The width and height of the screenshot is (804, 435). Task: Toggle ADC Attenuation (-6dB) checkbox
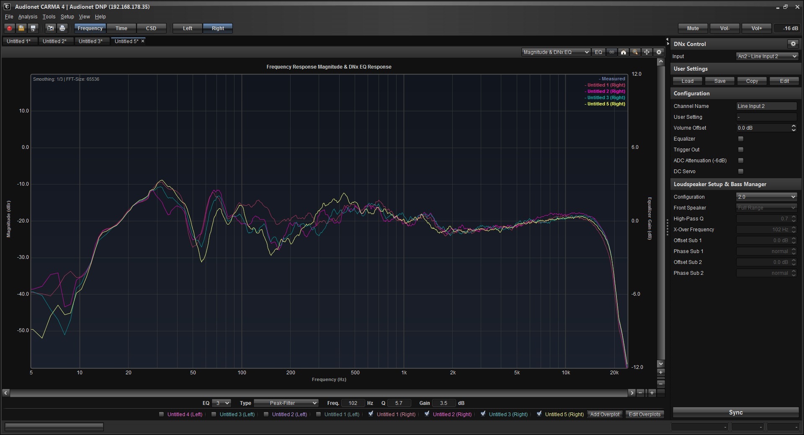[740, 161]
